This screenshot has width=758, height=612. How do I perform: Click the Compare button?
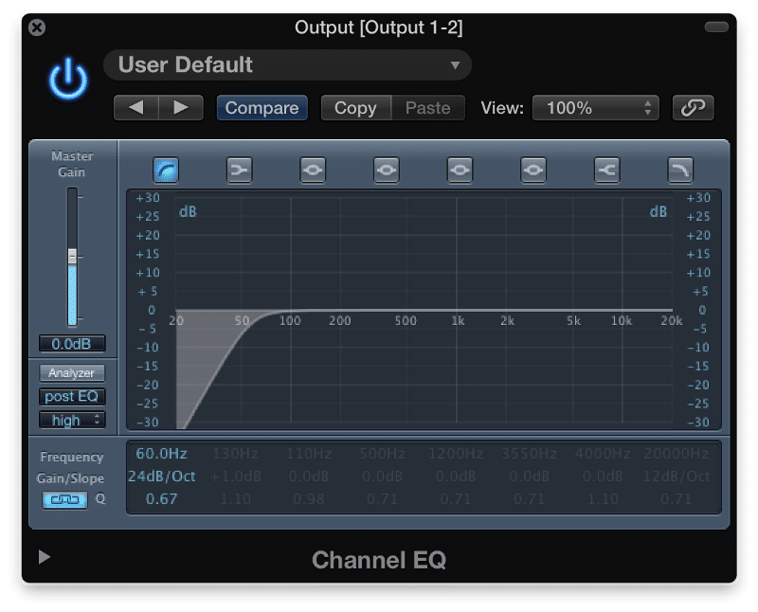pyautogui.click(x=262, y=108)
